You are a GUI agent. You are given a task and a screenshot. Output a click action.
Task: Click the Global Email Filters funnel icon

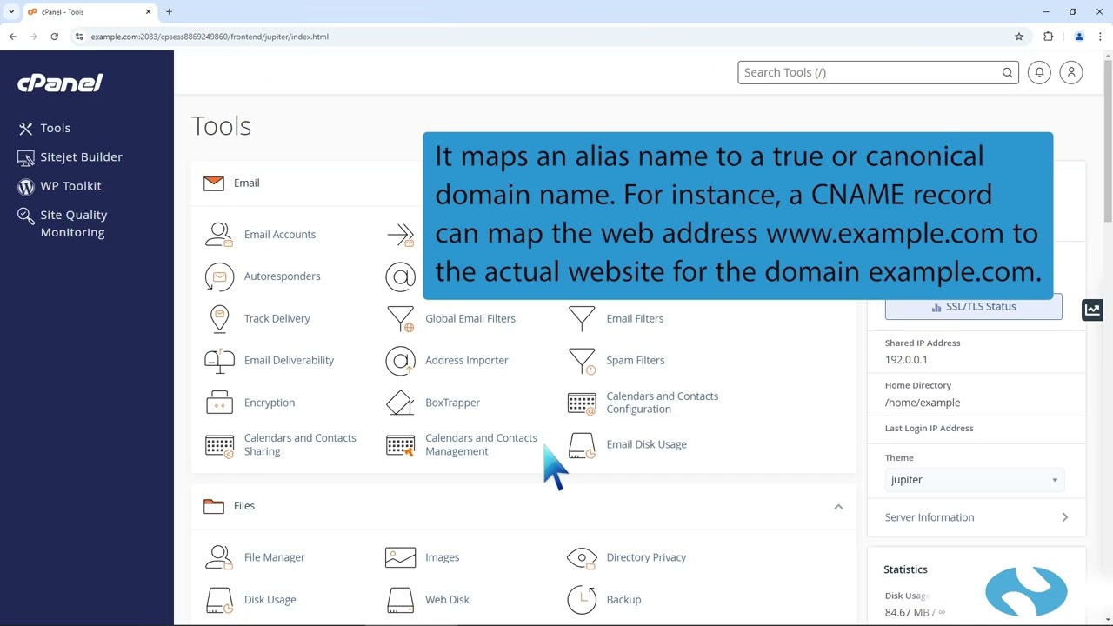click(400, 319)
